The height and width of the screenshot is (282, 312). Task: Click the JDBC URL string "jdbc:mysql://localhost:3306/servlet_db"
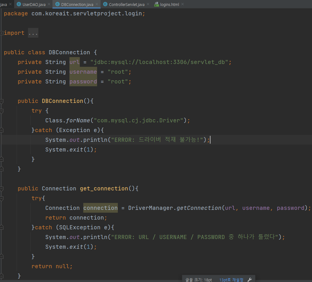159,62
